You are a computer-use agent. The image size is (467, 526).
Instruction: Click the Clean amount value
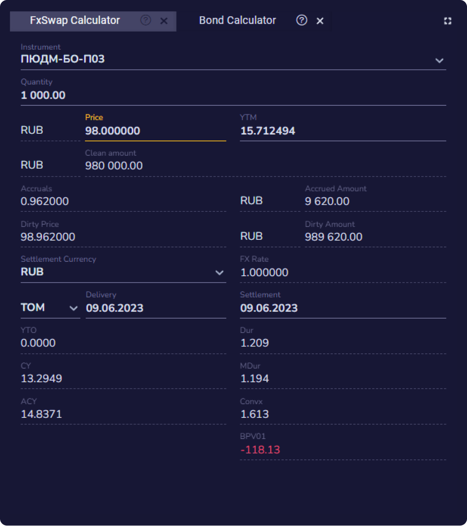coord(114,166)
